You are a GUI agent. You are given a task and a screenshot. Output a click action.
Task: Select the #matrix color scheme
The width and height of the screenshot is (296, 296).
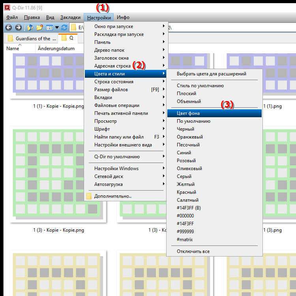pyautogui.click(x=214, y=240)
